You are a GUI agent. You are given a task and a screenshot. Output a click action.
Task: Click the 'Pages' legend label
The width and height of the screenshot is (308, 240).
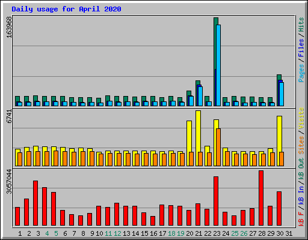pyautogui.click(x=301, y=73)
